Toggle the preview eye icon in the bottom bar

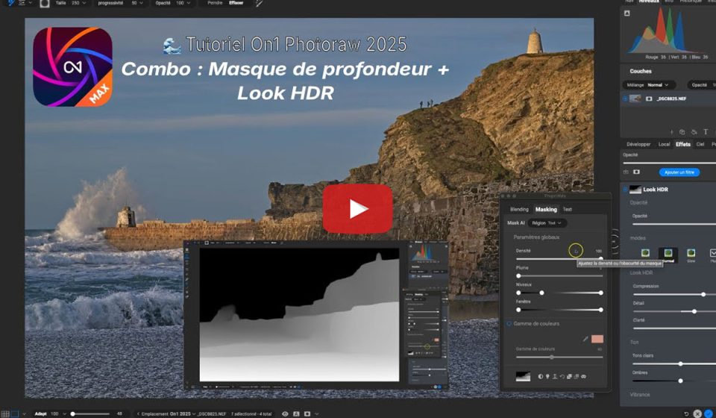coord(285,414)
